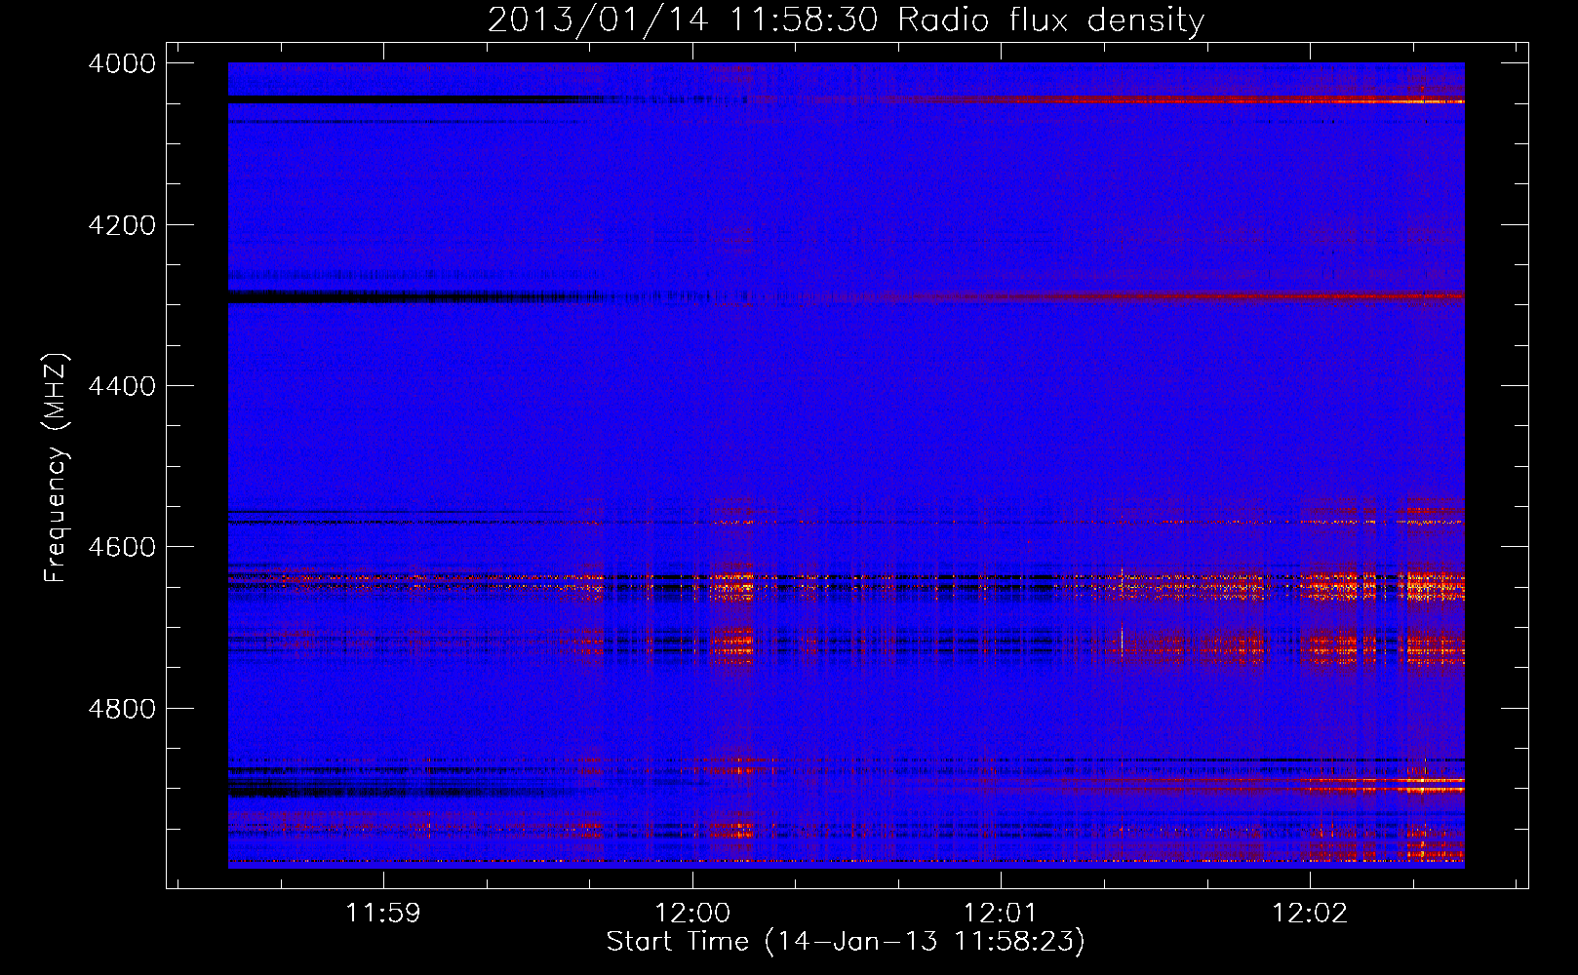The image size is (1578, 975).
Task: Click the 12:00 time tick label
Action: [692, 913]
